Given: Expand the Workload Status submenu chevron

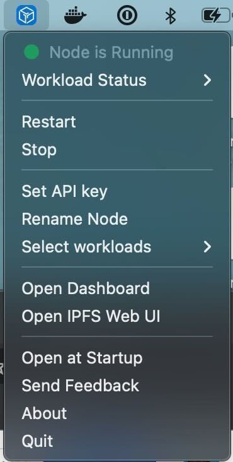Looking at the screenshot, I should point(207,80).
